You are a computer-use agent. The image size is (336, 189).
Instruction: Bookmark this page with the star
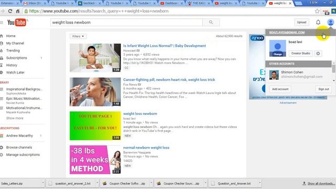pos(317,11)
